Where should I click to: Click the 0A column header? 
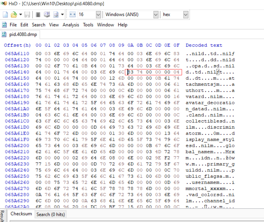tap(131, 45)
